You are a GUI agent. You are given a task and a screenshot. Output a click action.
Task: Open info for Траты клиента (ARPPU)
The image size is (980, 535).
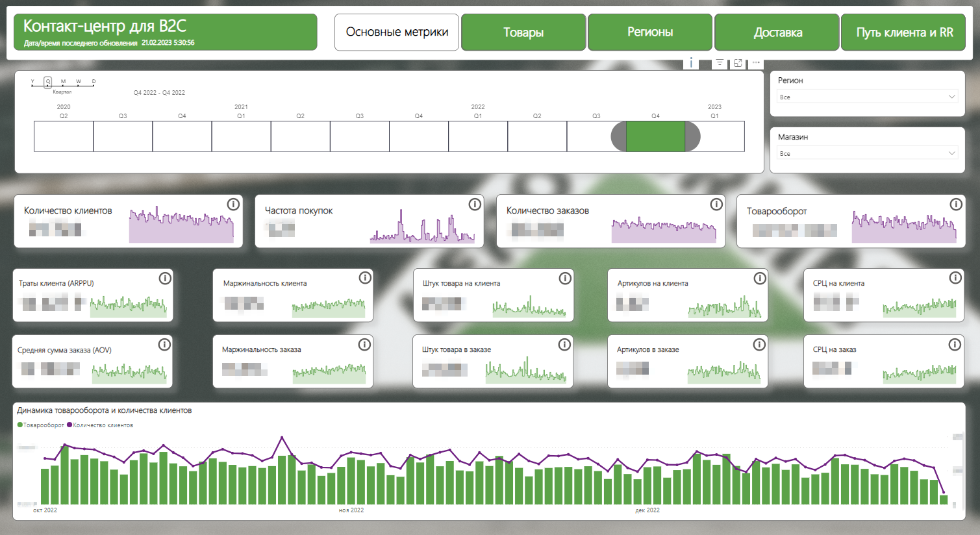point(165,279)
